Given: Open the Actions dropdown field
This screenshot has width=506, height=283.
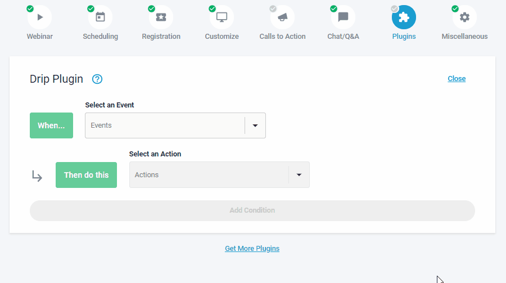Looking at the screenshot, I should [x=219, y=175].
